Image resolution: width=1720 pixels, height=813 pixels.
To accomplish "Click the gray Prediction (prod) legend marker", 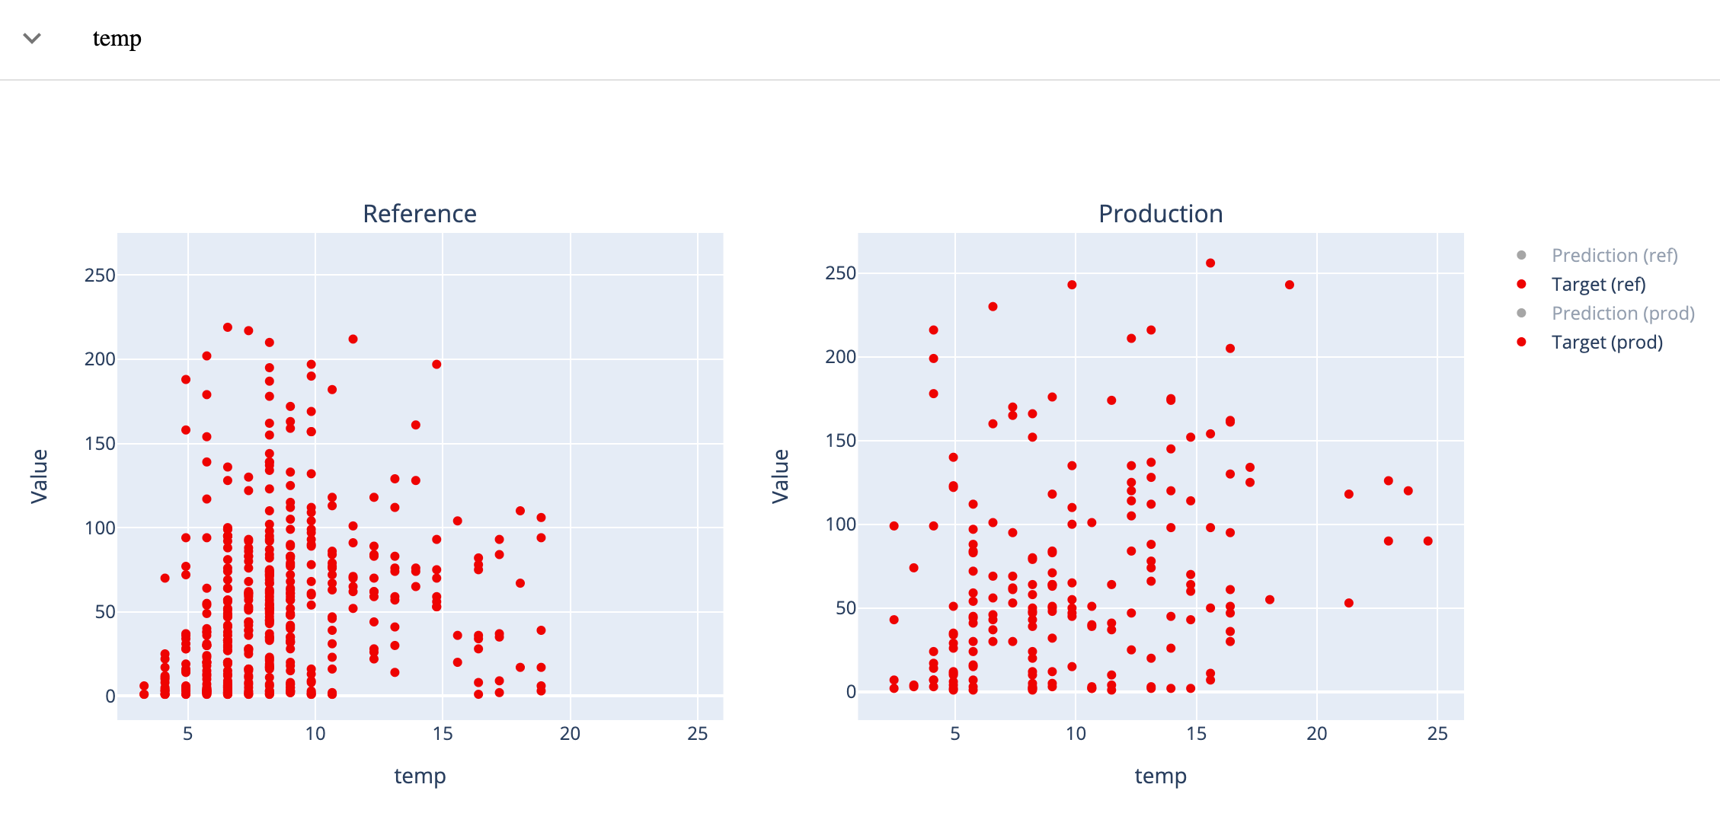I will [x=1521, y=313].
